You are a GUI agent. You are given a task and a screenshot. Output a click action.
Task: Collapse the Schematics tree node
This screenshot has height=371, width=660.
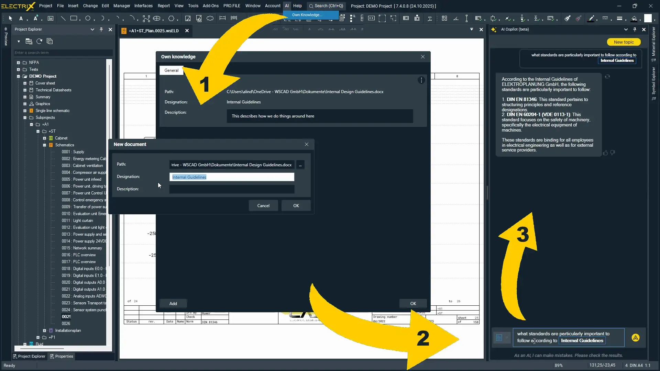(45, 145)
